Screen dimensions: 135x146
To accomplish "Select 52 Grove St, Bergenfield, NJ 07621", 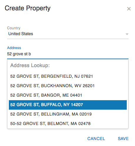I will tap(68, 76).
